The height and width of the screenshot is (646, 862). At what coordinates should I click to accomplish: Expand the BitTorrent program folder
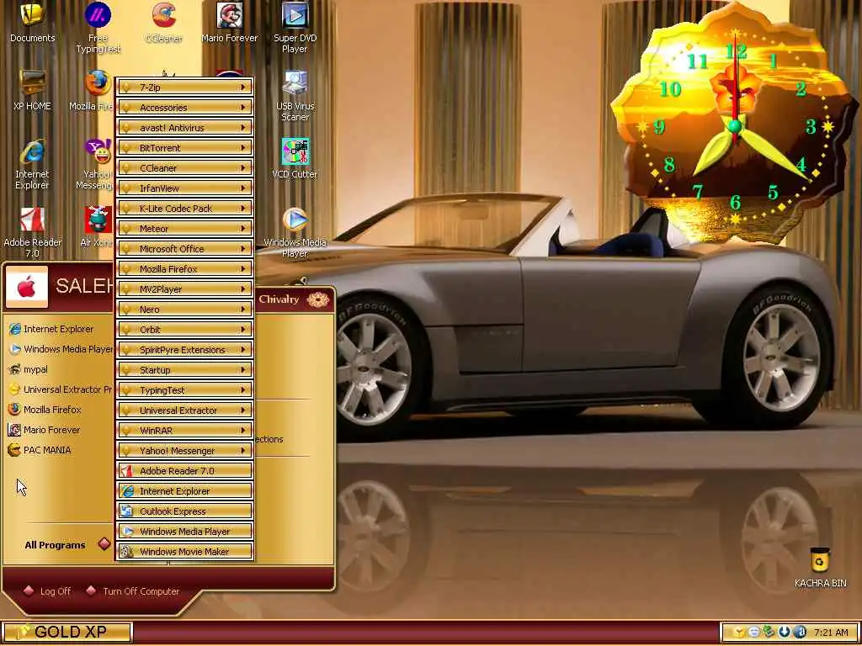[x=184, y=148]
